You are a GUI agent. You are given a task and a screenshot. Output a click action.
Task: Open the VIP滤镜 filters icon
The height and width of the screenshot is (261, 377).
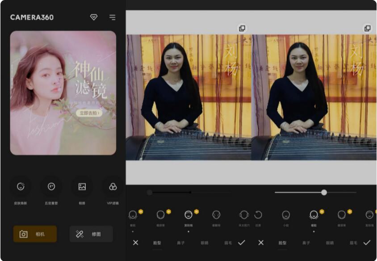[113, 187]
